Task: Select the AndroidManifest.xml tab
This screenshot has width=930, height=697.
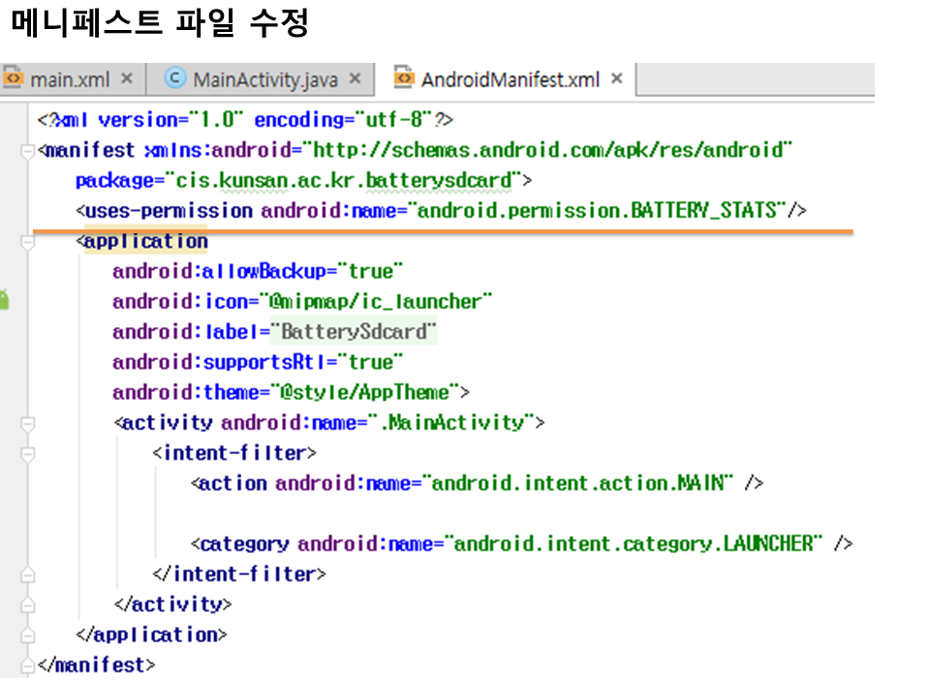Action: [x=511, y=79]
